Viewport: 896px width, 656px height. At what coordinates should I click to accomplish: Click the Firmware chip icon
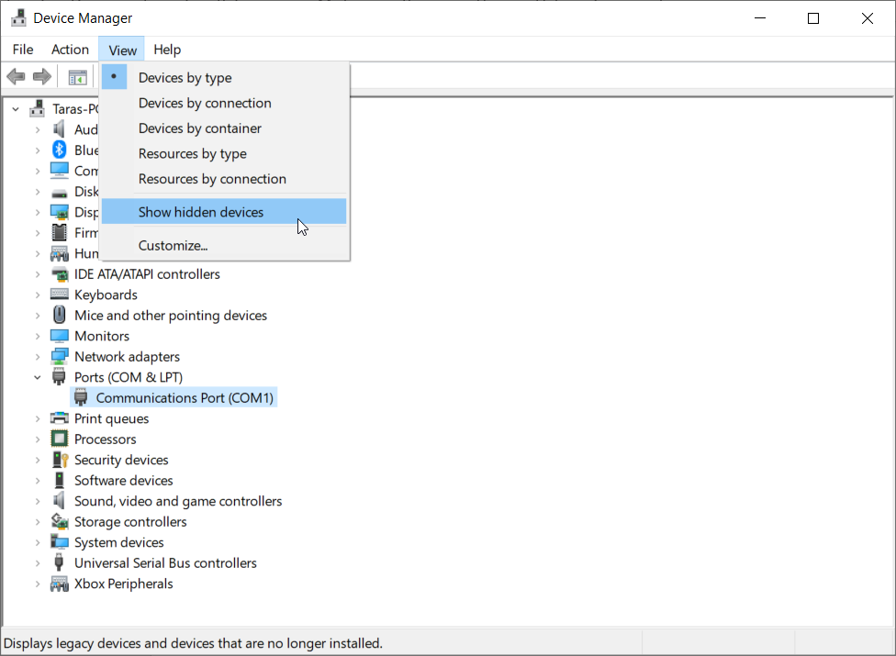pyautogui.click(x=60, y=233)
